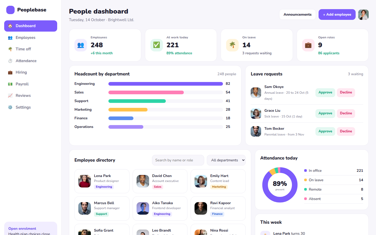This screenshot has height=235, width=376.
Task: Open the user profile avatar in the header
Action: (363, 15)
